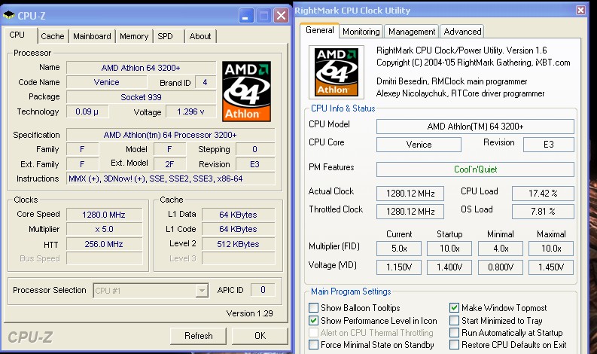Switch to Monitoring tab in RightMark
The height and width of the screenshot is (354, 597).
coord(361,32)
